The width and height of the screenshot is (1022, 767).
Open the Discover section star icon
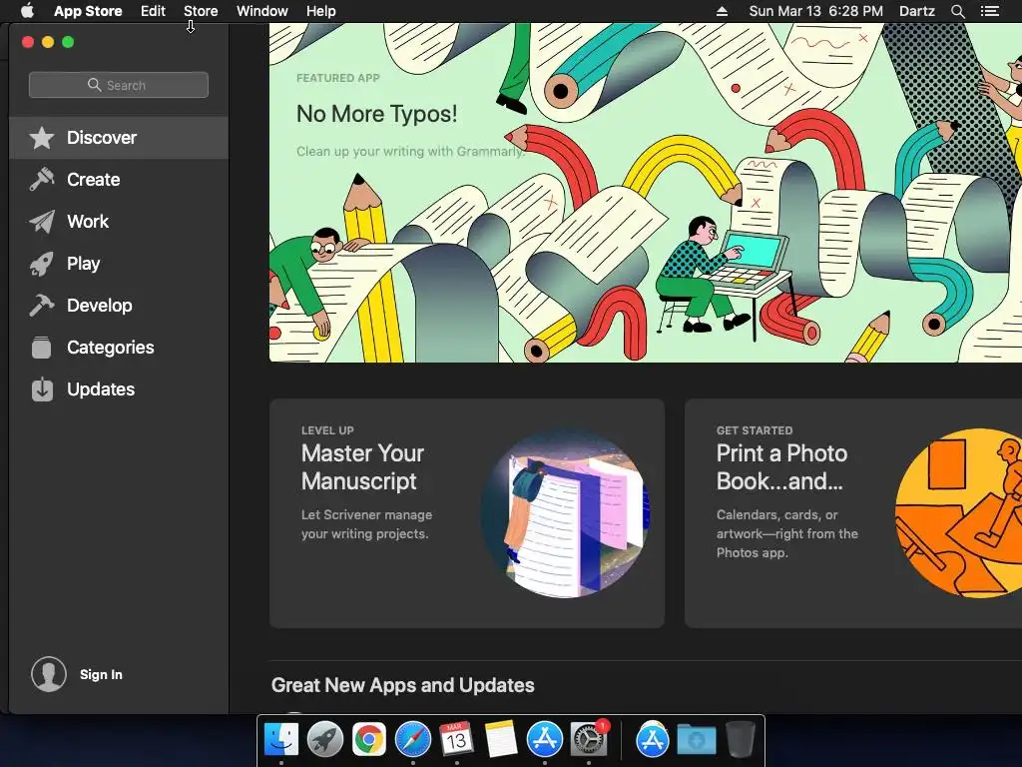coord(42,138)
